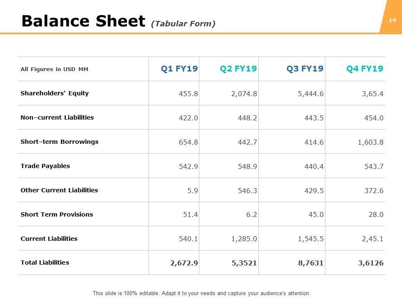Click the editable slide footer note
The height and width of the screenshot is (301, 402).
click(201, 293)
